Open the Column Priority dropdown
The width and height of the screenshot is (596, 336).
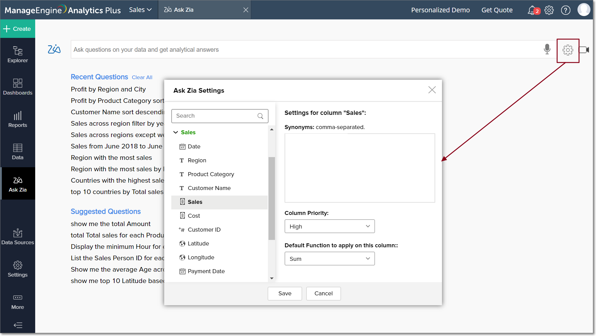pos(329,226)
